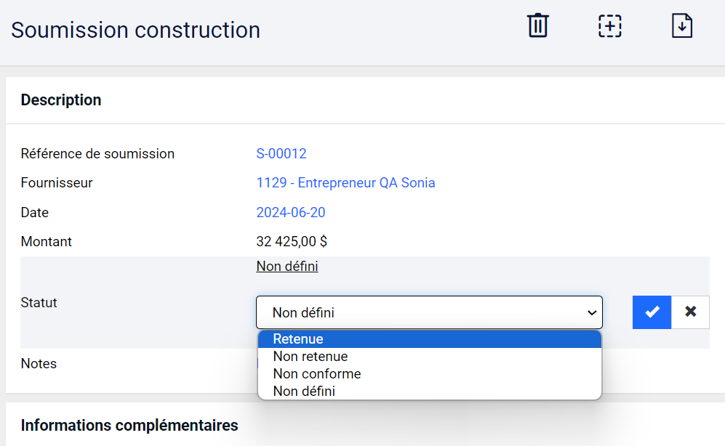
Task: Delete the soumission with the trash icon
Action: (537, 25)
